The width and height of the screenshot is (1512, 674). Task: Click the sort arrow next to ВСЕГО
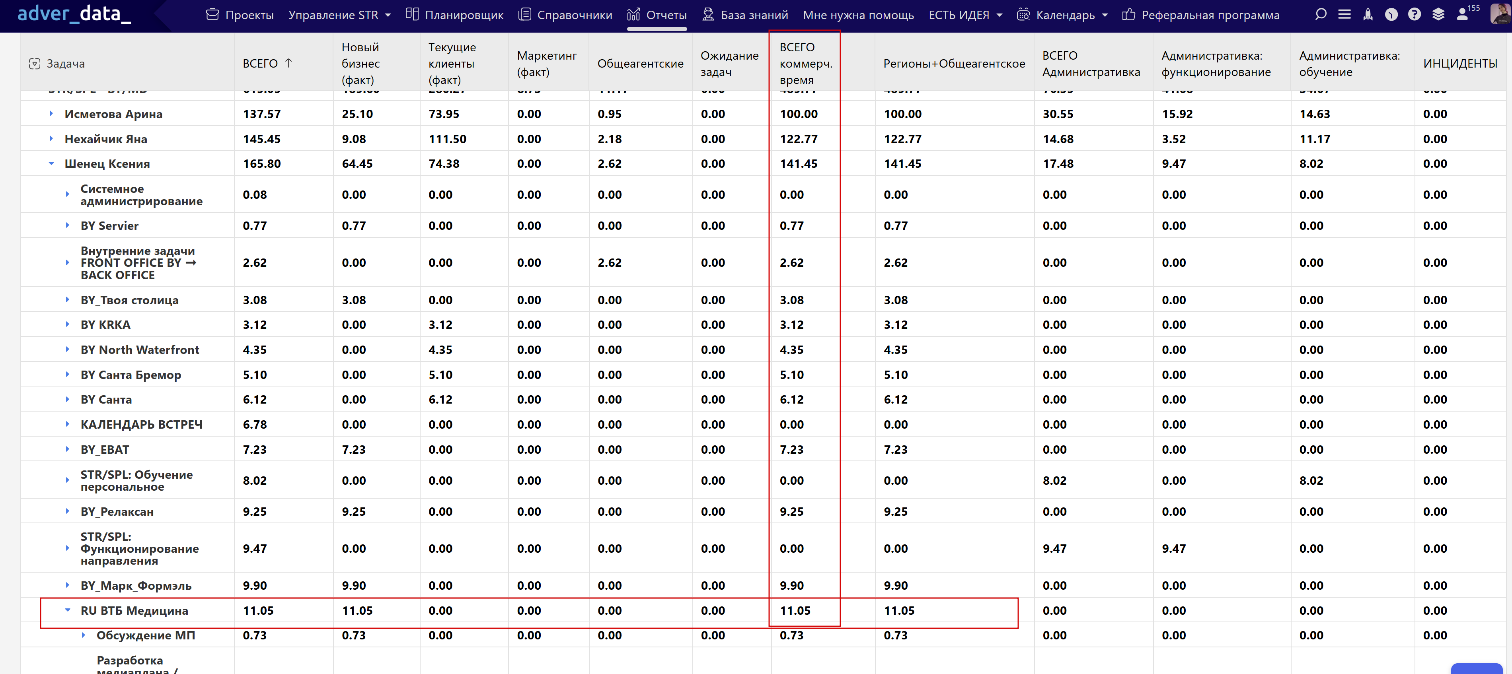(288, 63)
